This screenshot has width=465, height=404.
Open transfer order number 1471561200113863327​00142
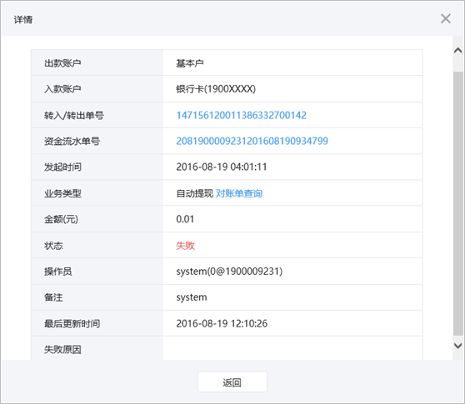241,115
